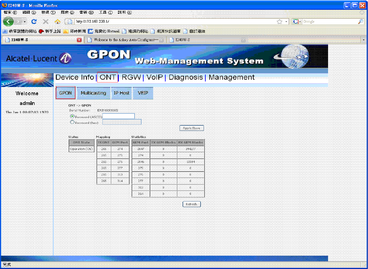Open the address bar history dropdown arrow
368x269 pixels.
tap(286, 22)
